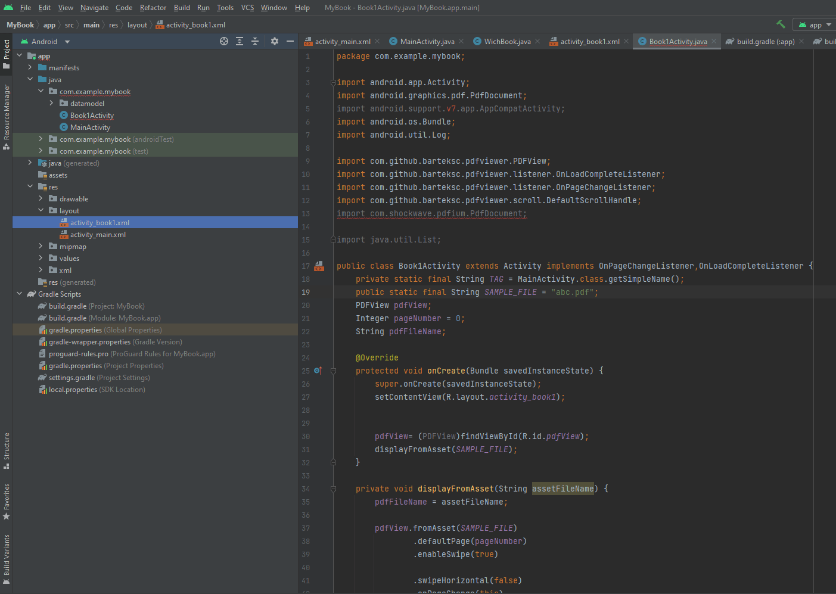
Task: Open the Structure side tab
Action: click(x=6, y=450)
